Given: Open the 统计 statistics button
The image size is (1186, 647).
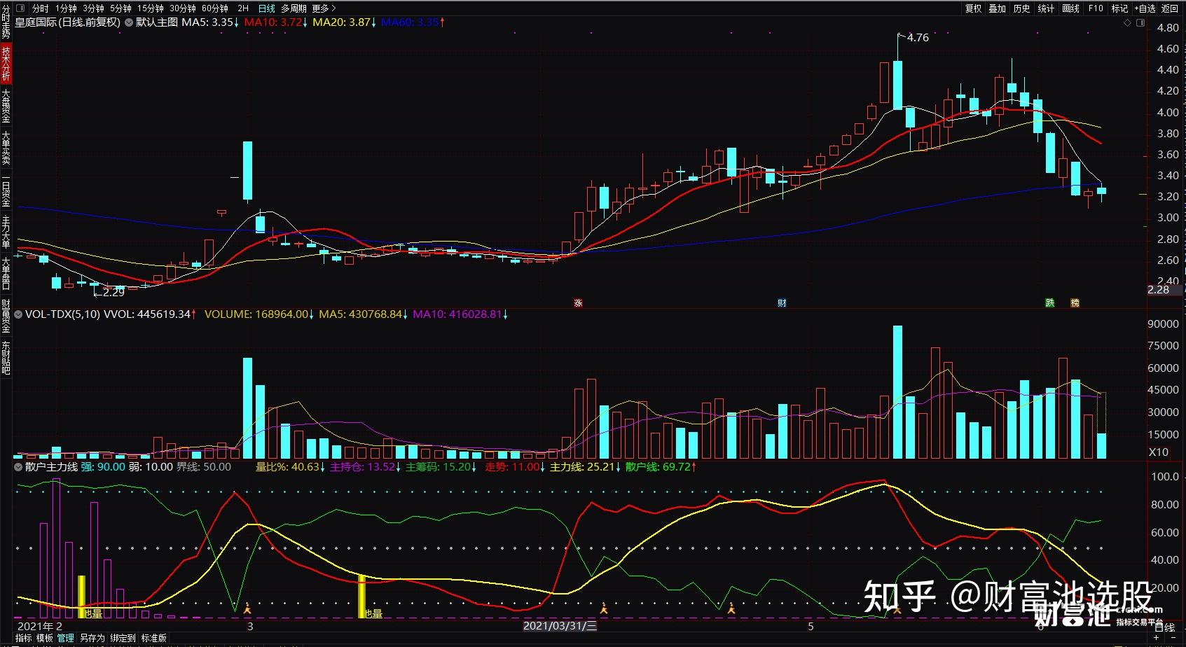Looking at the screenshot, I should pyautogui.click(x=1047, y=8).
